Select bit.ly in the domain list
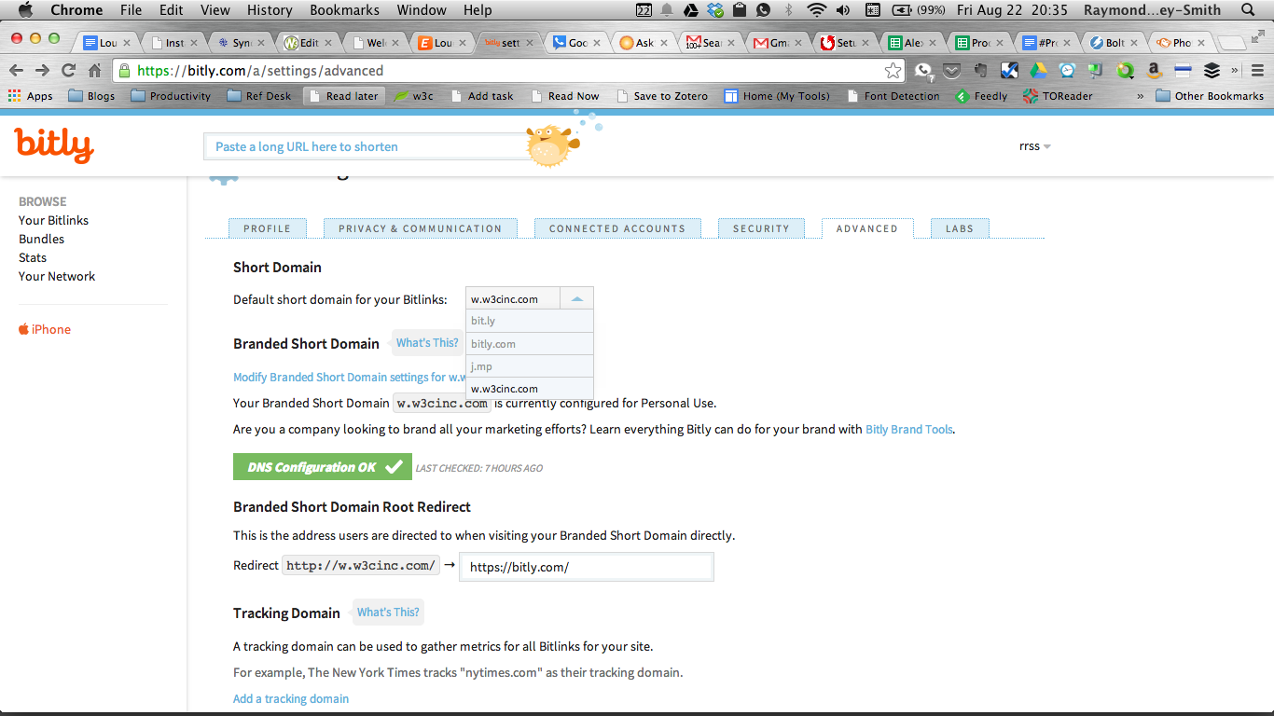1274x716 pixels. click(530, 321)
